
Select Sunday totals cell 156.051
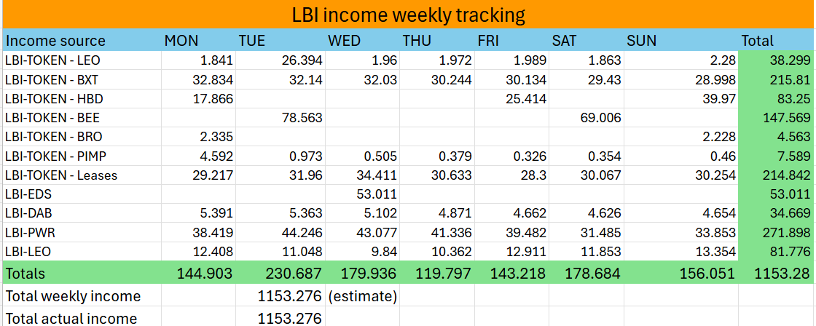coord(681,274)
